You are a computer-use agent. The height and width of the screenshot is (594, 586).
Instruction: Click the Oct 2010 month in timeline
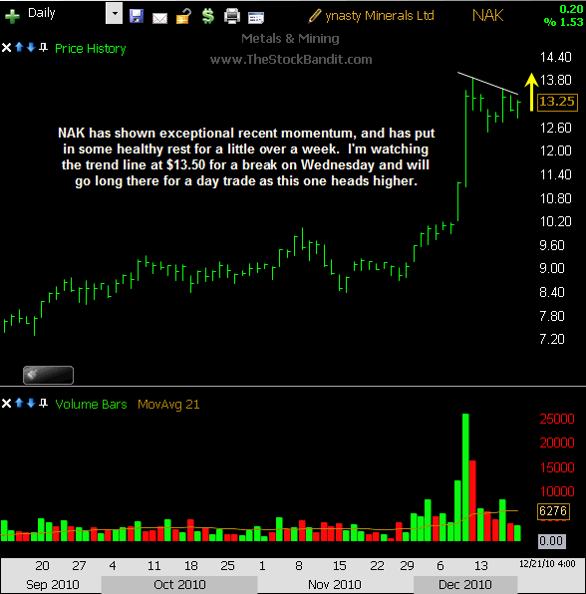179,584
